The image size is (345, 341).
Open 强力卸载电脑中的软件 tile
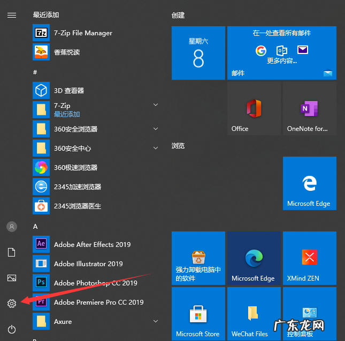(198, 258)
